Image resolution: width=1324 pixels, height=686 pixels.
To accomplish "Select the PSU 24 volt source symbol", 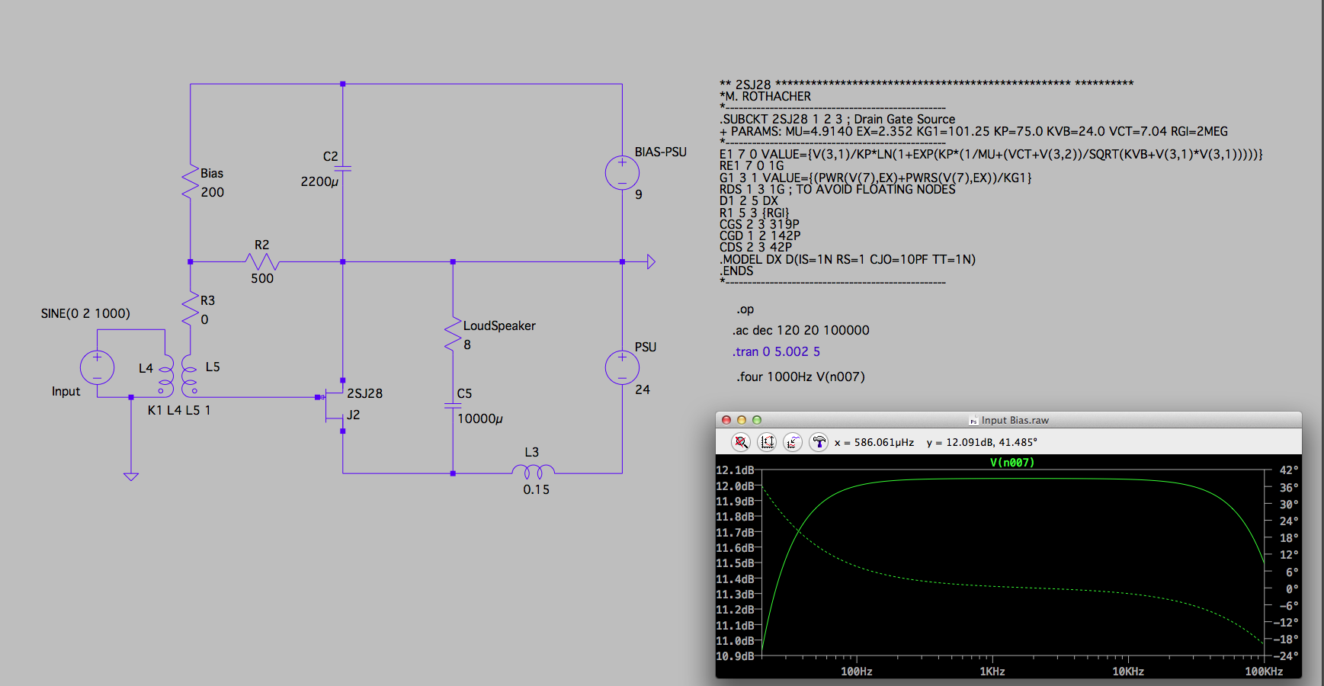I will pos(622,368).
